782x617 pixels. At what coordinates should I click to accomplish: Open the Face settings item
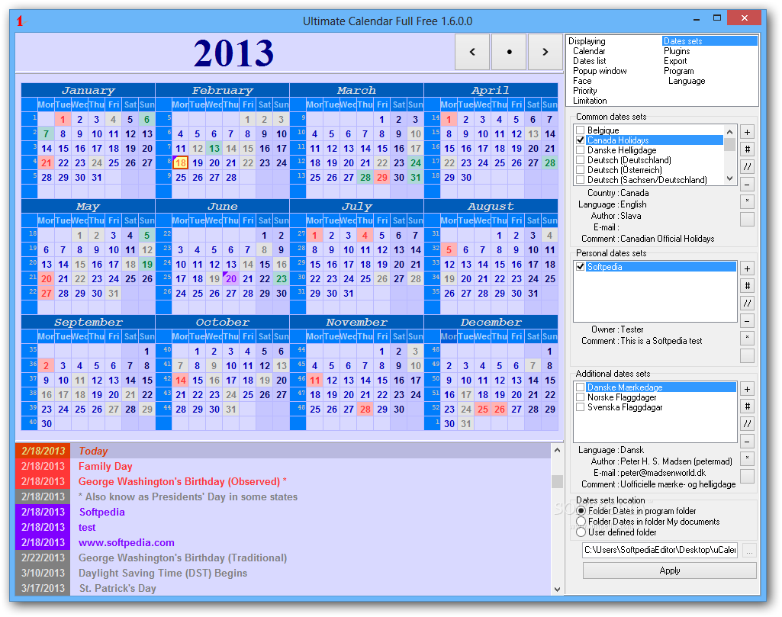click(582, 81)
